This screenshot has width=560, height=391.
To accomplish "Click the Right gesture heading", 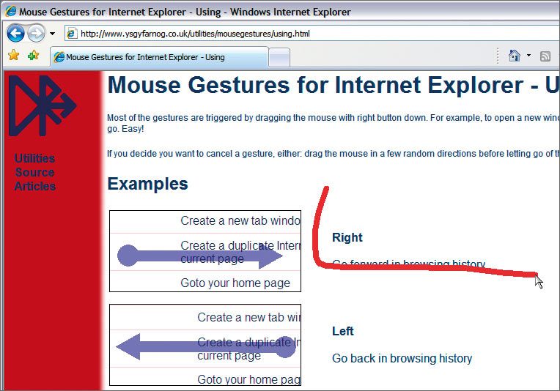I will tap(347, 237).
